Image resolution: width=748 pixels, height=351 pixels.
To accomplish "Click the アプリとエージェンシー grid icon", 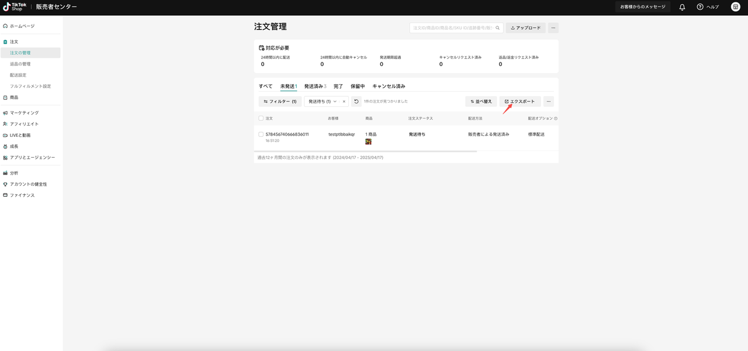I will coord(5,158).
